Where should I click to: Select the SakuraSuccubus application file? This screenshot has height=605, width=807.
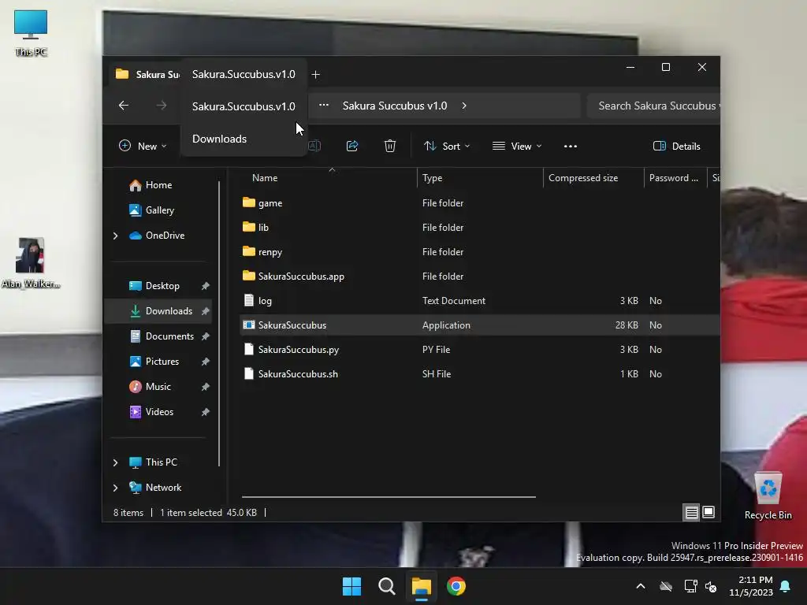[x=479, y=325]
